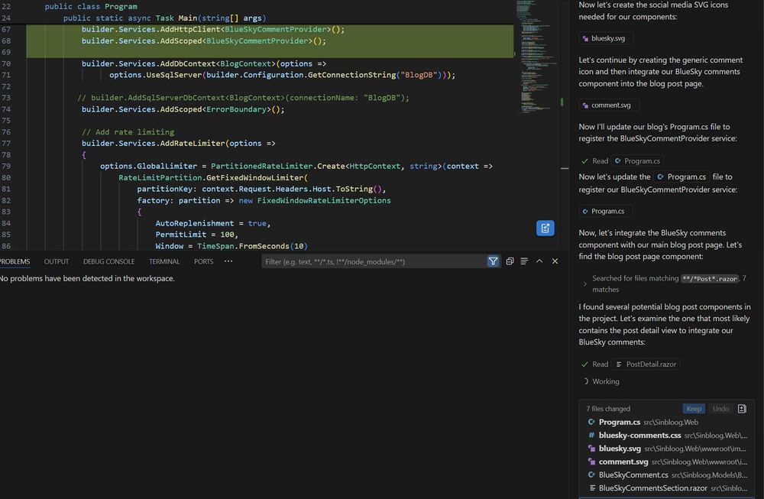Click Keep to accept all file changes
Viewport: 764px width, 499px height.
(693, 408)
